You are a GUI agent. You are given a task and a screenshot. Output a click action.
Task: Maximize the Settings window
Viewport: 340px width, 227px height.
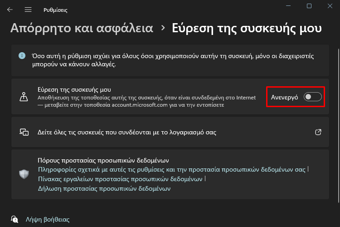pyautogui.click(x=309, y=6)
